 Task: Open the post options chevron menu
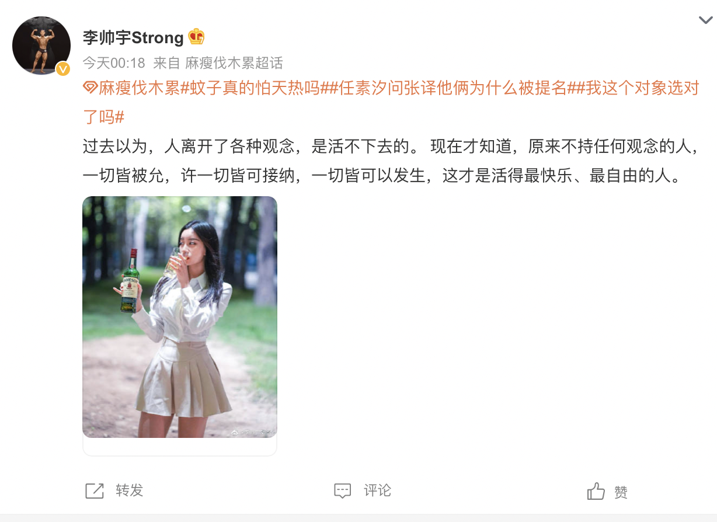coord(705,20)
